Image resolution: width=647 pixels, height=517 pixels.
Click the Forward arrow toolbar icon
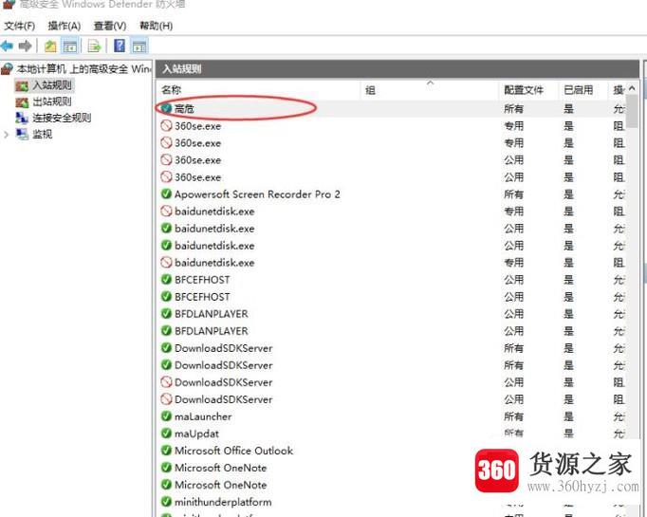pyautogui.click(x=26, y=46)
